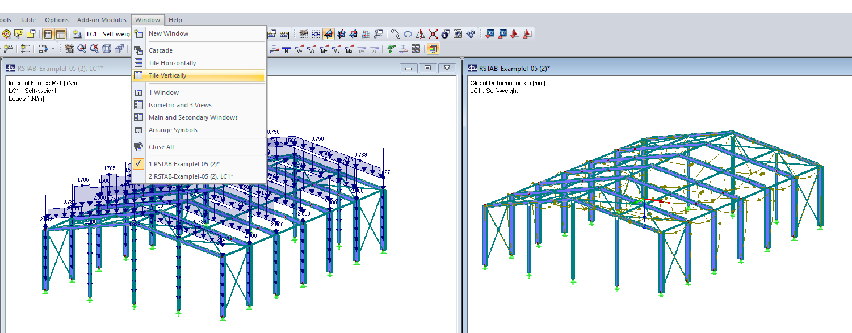Toggle the project navigator panel icon
The height and width of the screenshot is (333, 852).
coord(48,34)
